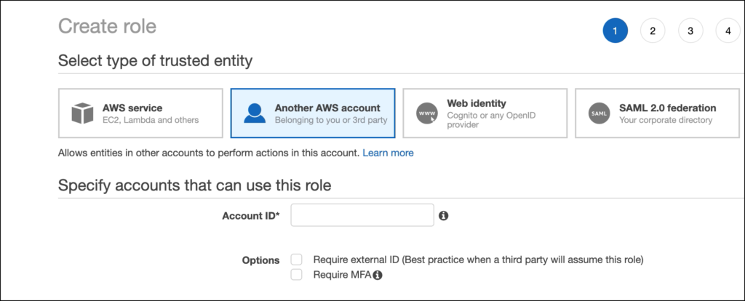The height and width of the screenshot is (301, 745).
Task: Jump to wizard step 4 circle
Action: (728, 31)
